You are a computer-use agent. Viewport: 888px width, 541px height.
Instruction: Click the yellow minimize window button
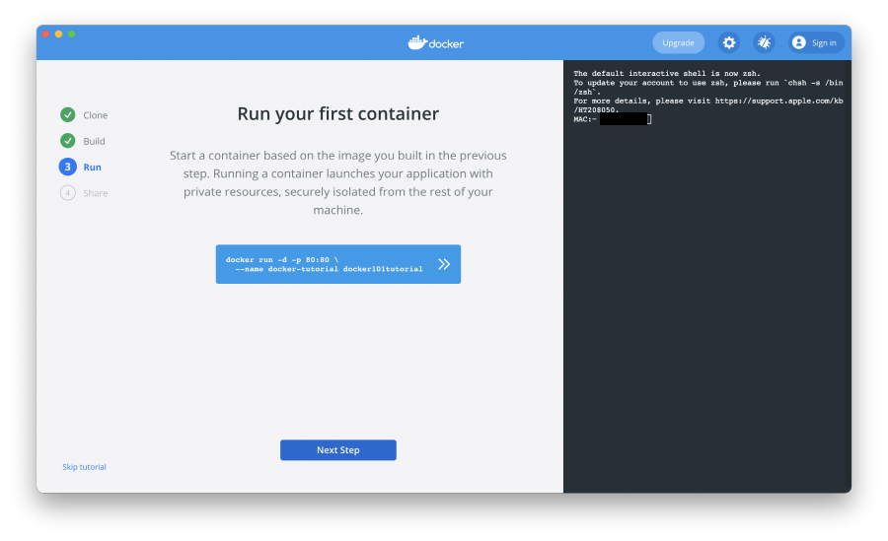click(59, 34)
